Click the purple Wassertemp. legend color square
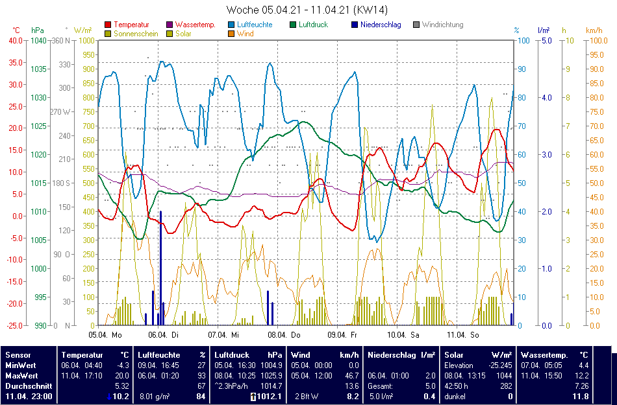617x405 pixels. [170, 25]
